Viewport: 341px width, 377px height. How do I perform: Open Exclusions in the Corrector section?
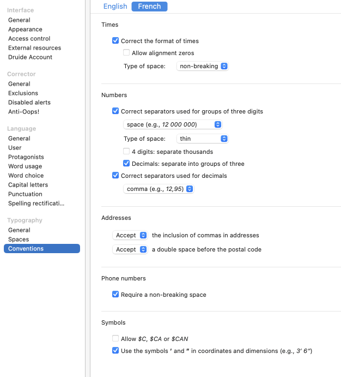click(x=23, y=93)
